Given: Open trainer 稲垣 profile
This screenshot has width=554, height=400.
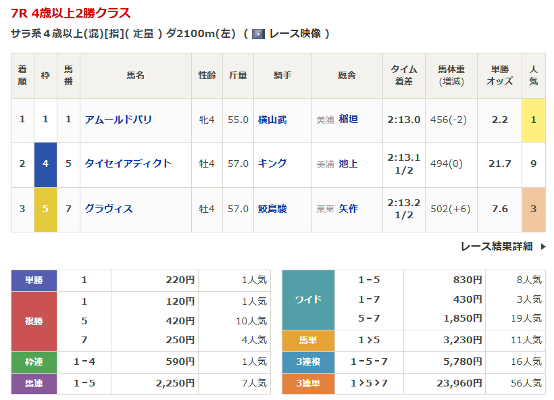Looking at the screenshot, I should pos(349,120).
